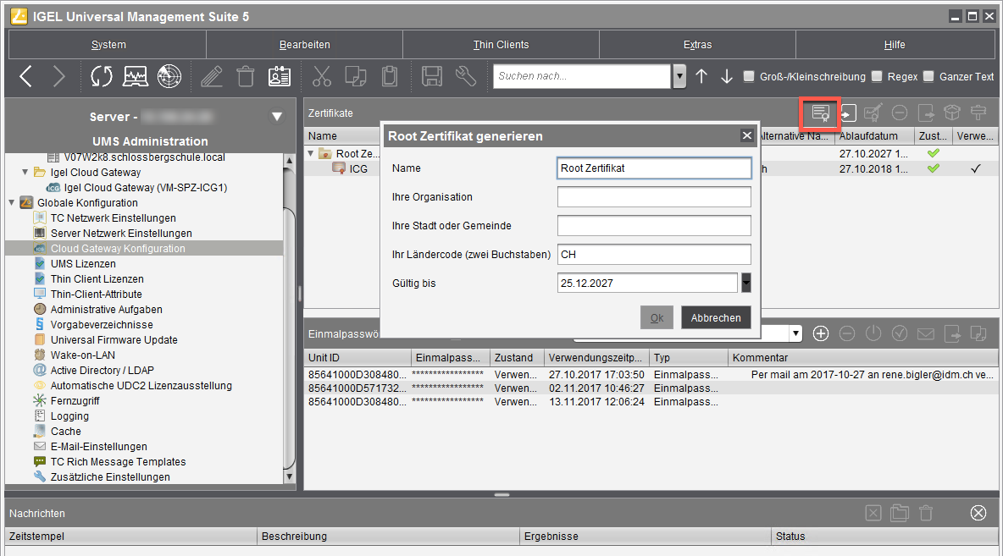Screen dimensions: 1003x556
Task: Click the Ihre Stadt oder Gemeinde field
Action: click(654, 226)
